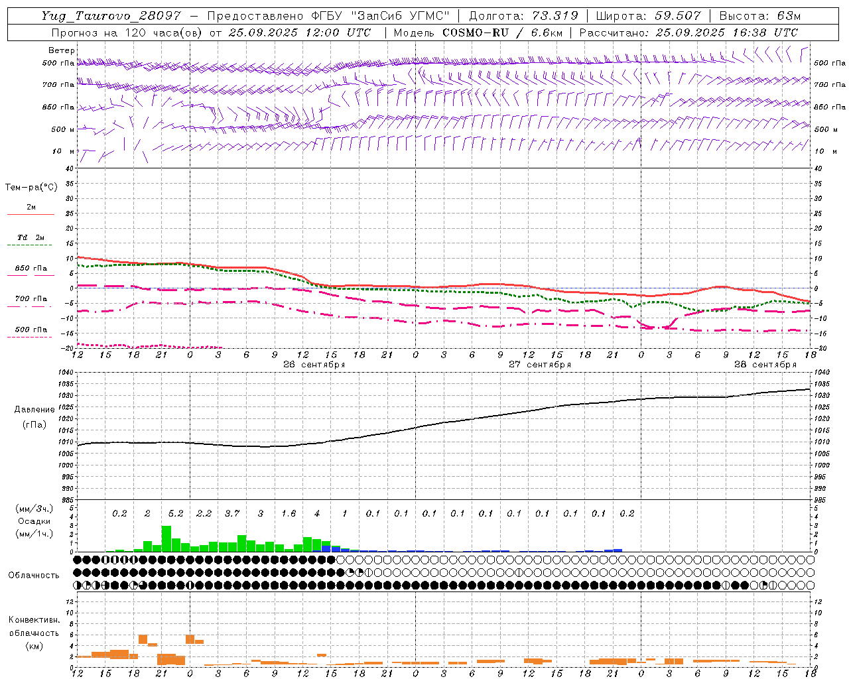Click the 2.2 precipitation total
849x679 pixels.
point(204,514)
